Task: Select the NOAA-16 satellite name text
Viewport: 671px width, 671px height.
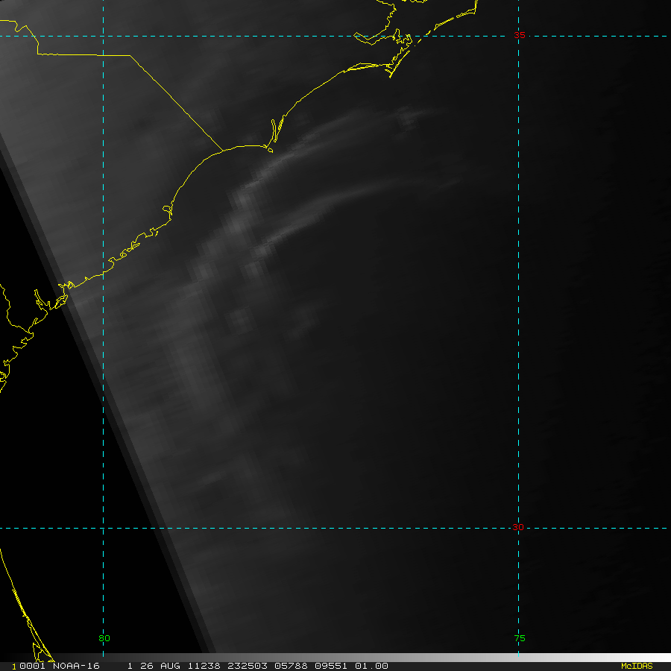Action: click(76, 666)
